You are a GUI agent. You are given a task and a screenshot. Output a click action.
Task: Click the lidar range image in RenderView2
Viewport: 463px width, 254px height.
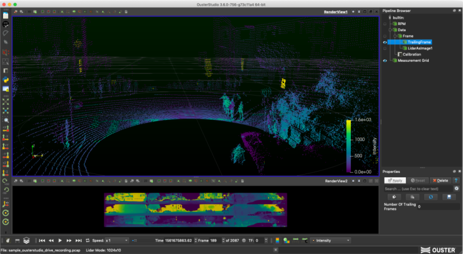point(196,210)
